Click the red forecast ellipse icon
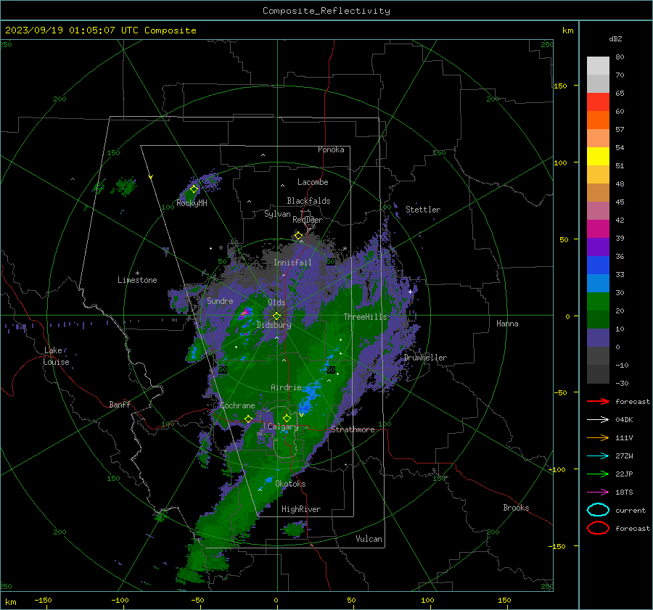 coord(598,528)
